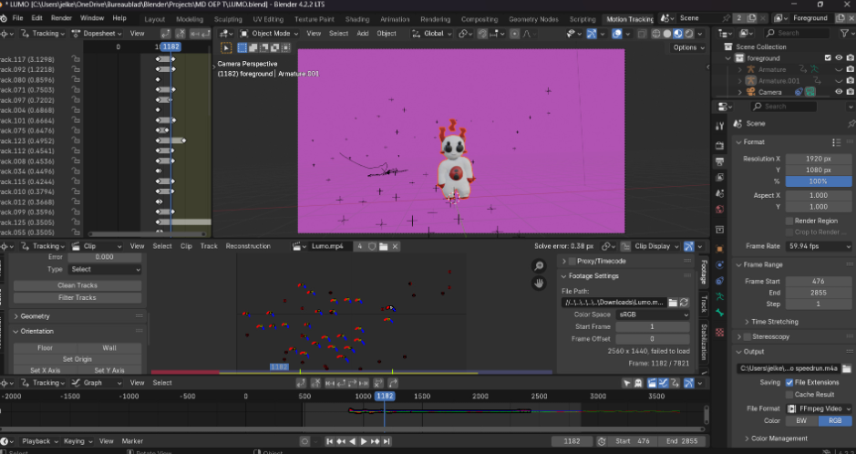Image resolution: width=856 pixels, height=454 pixels.
Task: Hide Camera object with eye icon
Action: coord(839,92)
